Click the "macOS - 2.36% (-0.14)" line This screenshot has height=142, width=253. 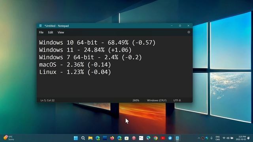click(75, 65)
